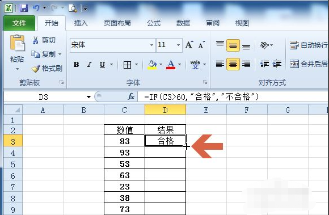Switch to the 插入 ribbon tab
The width and height of the screenshot is (329, 215).
pyautogui.click(x=81, y=23)
